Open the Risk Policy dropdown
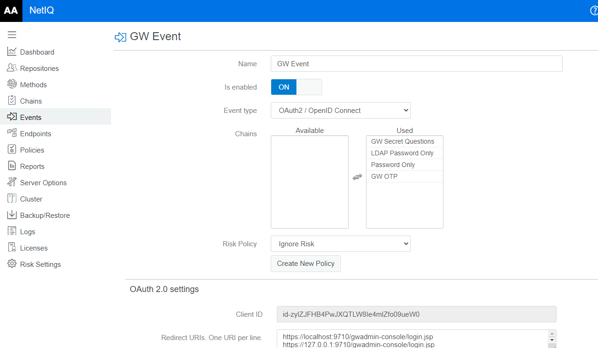The width and height of the screenshot is (598, 348). (341, 244)
